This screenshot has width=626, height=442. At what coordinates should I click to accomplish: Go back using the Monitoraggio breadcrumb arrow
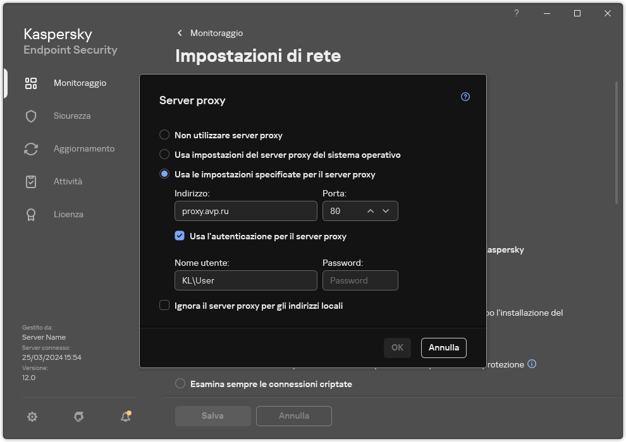[x=180, y=33]
